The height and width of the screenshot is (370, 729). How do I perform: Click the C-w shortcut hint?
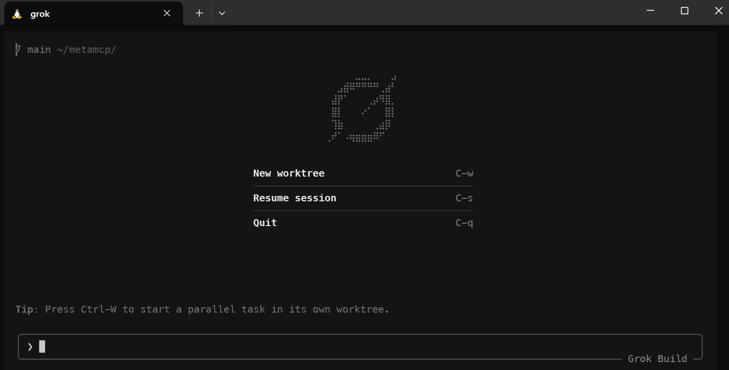click(464, 173)
